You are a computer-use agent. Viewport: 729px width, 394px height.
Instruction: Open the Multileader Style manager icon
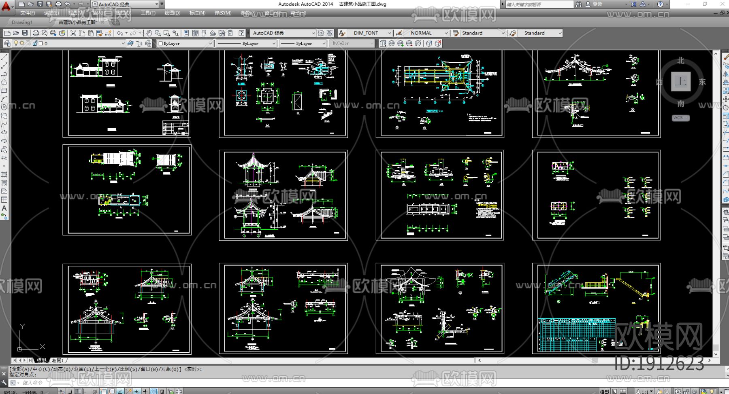point(513,33)
